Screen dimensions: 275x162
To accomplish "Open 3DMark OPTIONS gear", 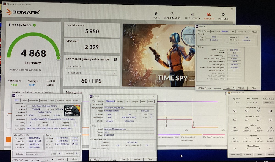I will pos(223,17).
